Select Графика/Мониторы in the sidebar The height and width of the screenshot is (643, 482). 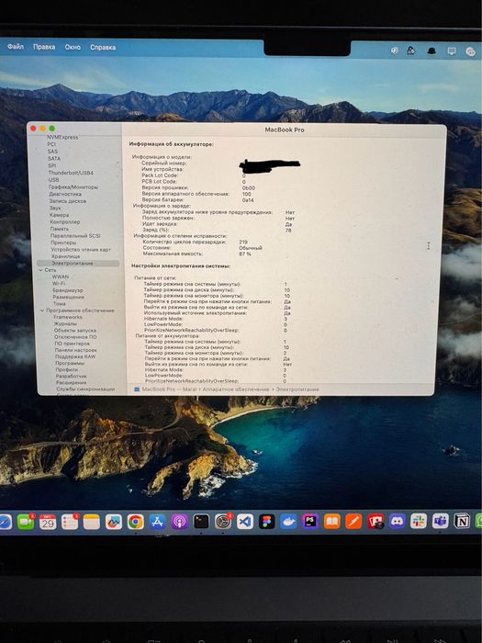(73, 186)
